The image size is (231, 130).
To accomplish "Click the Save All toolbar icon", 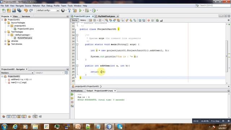I will pos(19,10).
